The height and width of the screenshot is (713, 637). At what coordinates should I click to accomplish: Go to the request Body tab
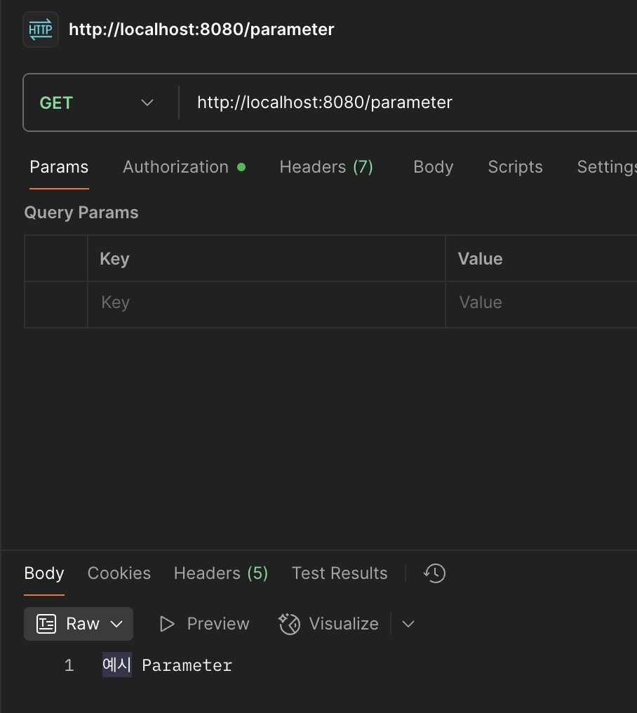[433, 167]
